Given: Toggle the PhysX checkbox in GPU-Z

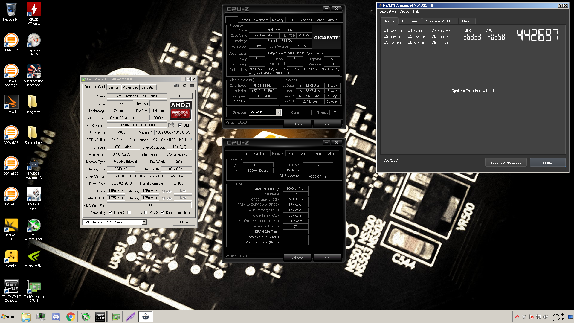Looking at the screenshot, I should pyautogui.click(x=146, y=213).
